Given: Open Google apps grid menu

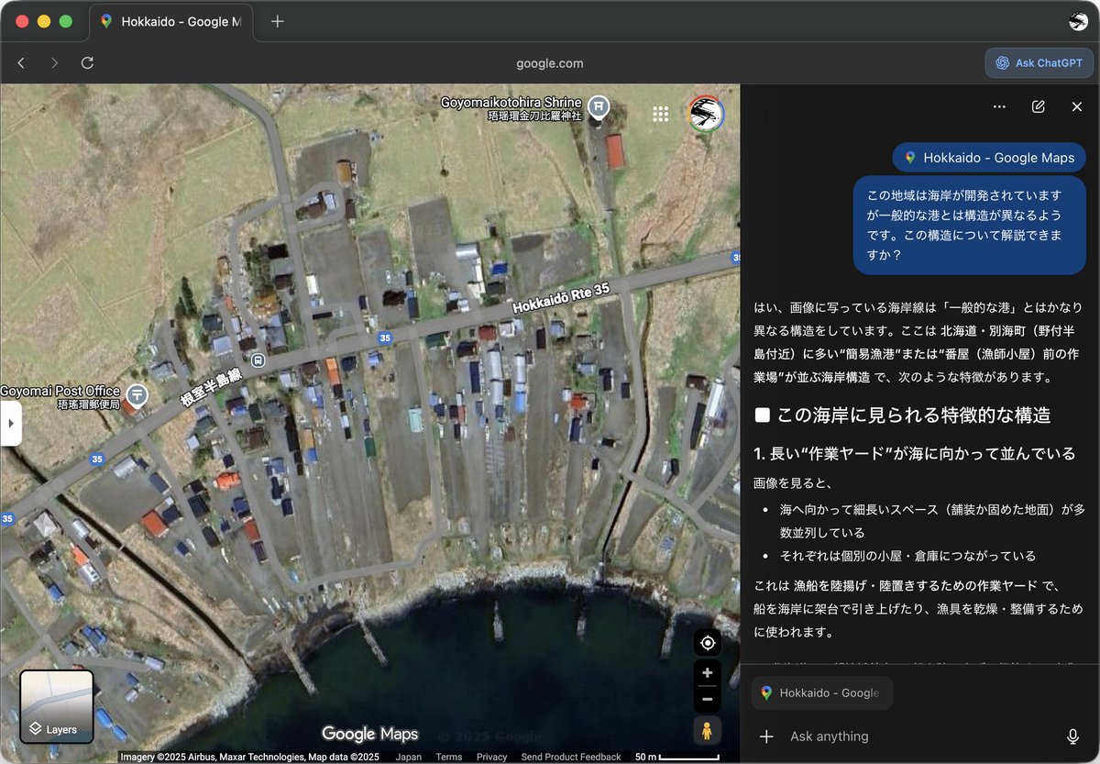Looking at the screenshot, I should point(660,114).
